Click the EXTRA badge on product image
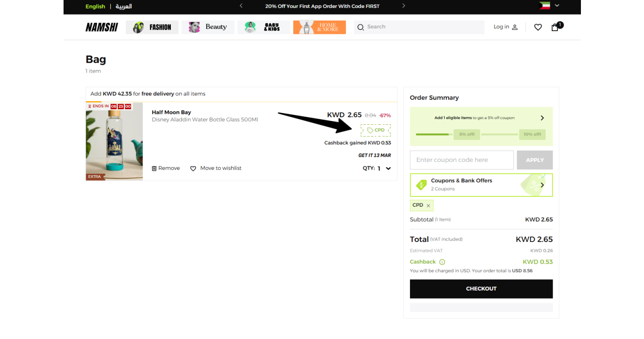 click(x=95, y=177)
